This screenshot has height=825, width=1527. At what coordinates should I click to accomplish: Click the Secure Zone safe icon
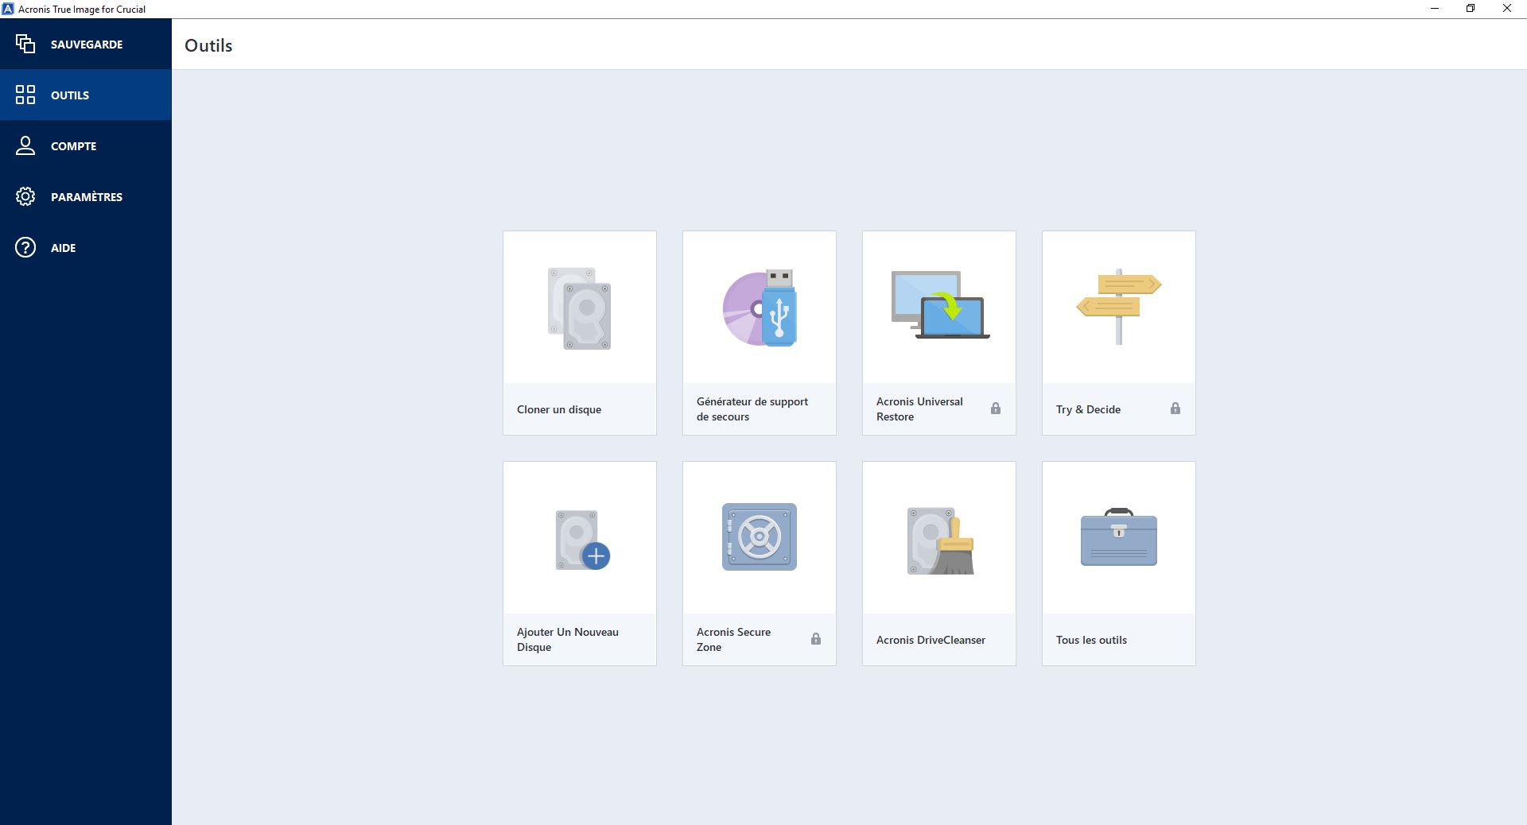760,536
